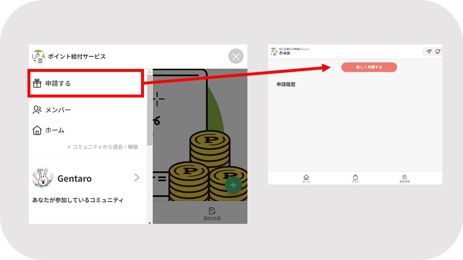Click the 新しく申請する button

point(369,67)
